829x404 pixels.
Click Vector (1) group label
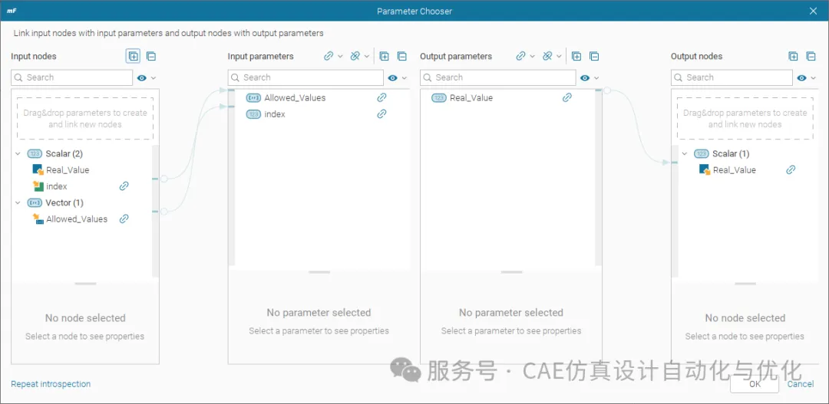(64, 202)
